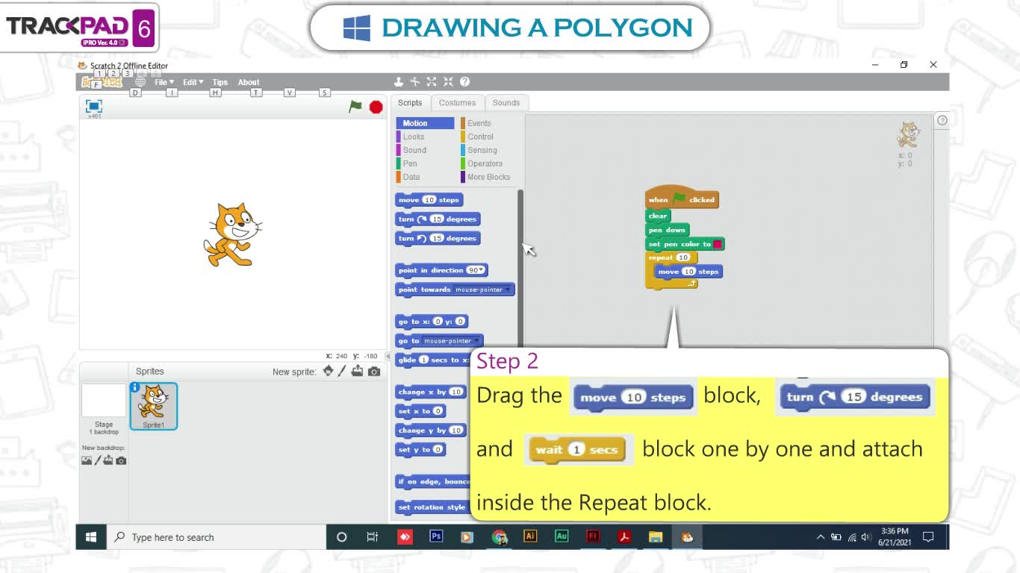Create a new sprite from camera
The image size is (1020, 573).
374,371
